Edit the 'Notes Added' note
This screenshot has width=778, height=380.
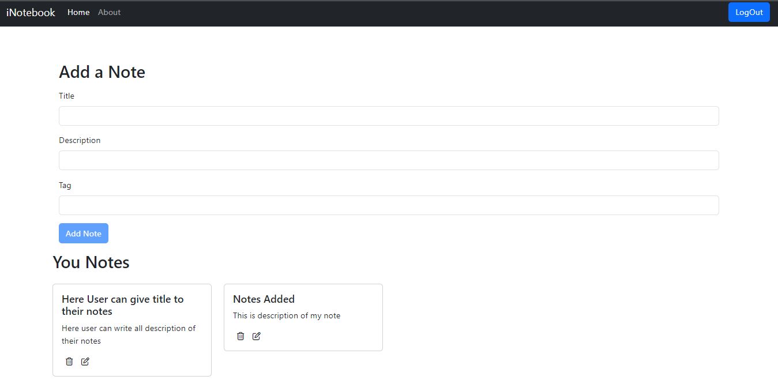pyautogui.click(x=257, y=336)
